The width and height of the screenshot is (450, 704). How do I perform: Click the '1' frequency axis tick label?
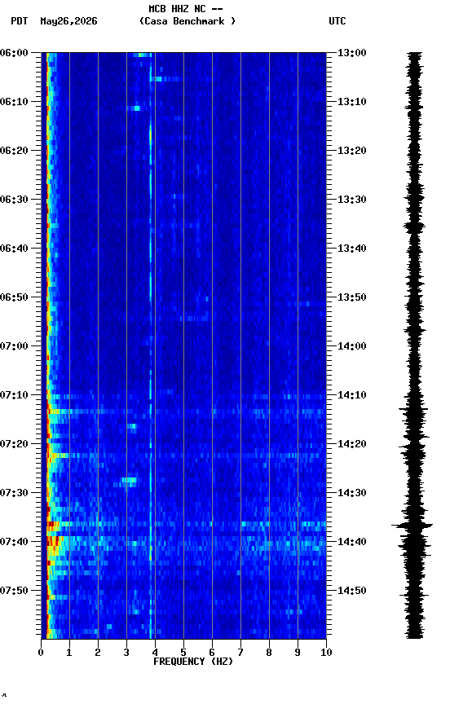pos(69,653)
